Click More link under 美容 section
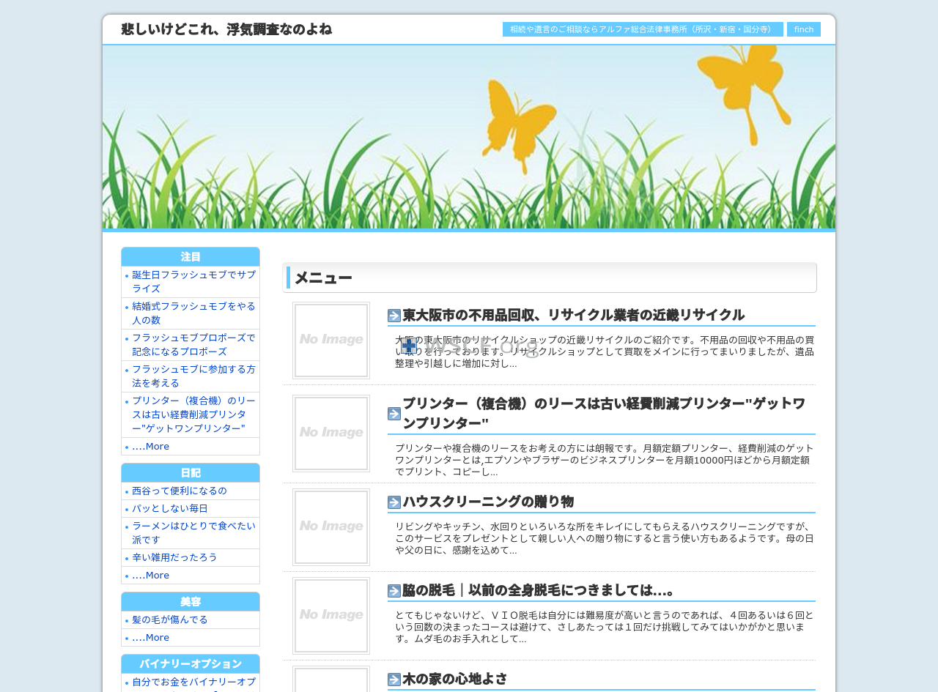The height and width of the screenshot is (692, 938). pyautogui.click(x=150, y=638)
